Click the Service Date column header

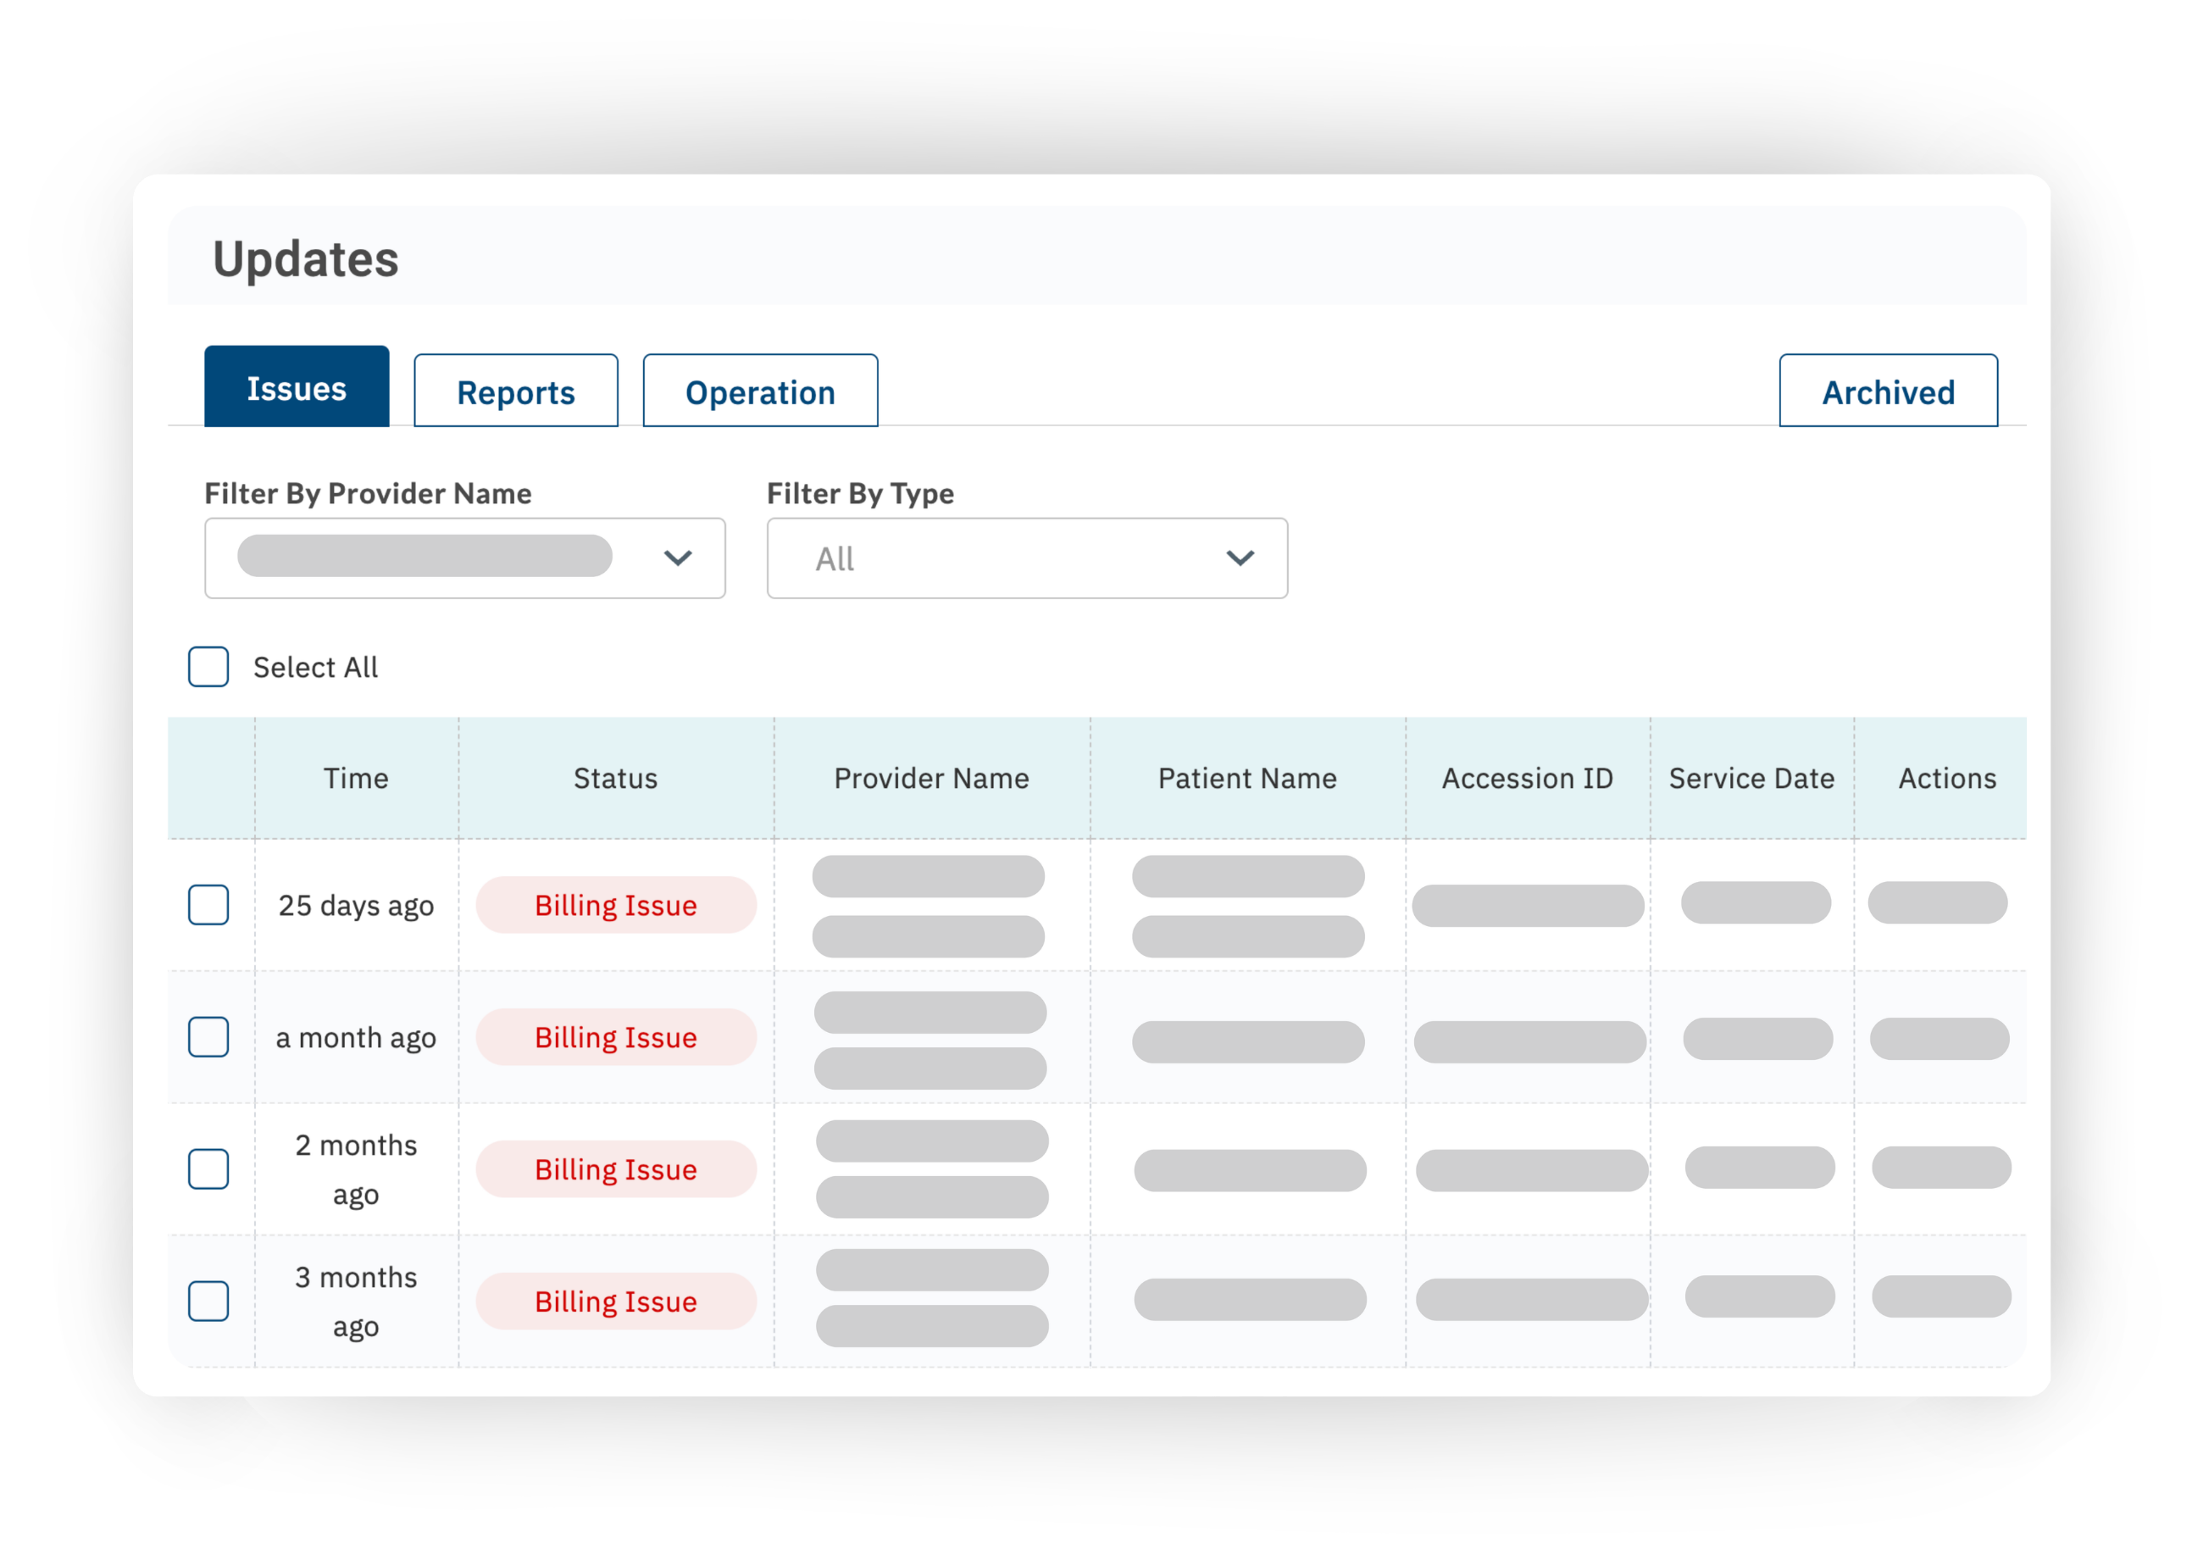pos(1751,778)
